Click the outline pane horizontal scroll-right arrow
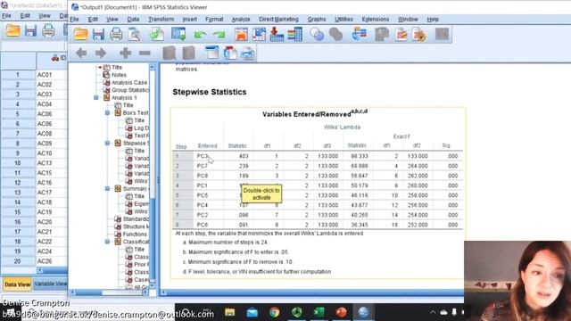The height and width of the screenshot is (321, 571). point(145,292)
